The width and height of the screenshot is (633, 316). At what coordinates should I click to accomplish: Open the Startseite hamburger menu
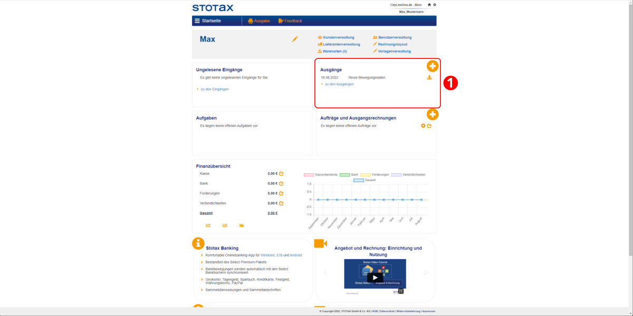(197, 21)
